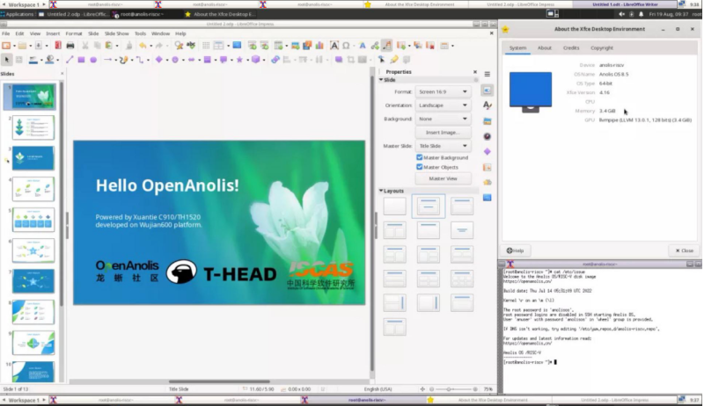Screen dimensions: 704x406
Task: Click the horizontal scrollbar under slide editor
Action: pyautogui.click(x=219, y=381)
